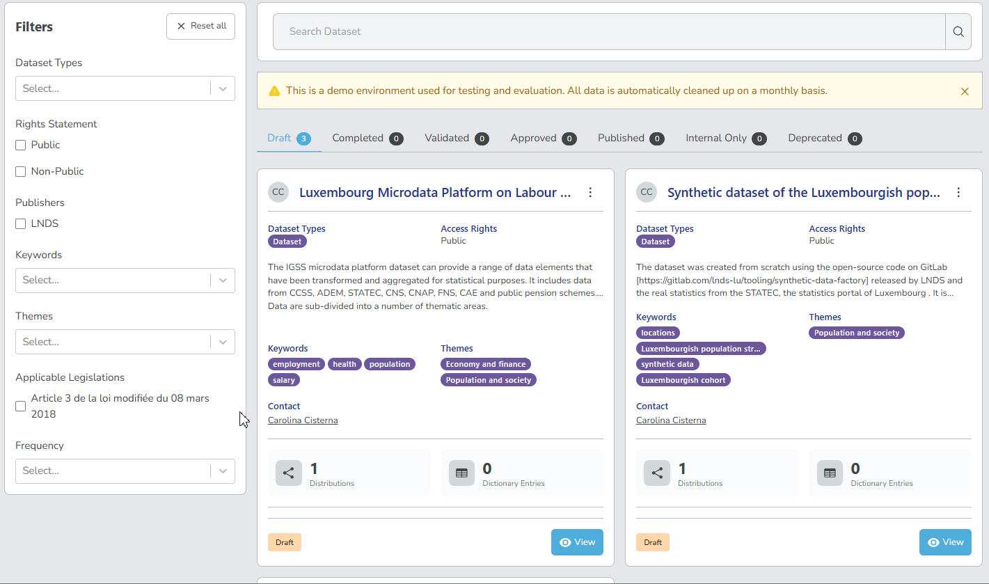Click the search magnifier icon
Screen dimensions: 989x584
point(958,31)
